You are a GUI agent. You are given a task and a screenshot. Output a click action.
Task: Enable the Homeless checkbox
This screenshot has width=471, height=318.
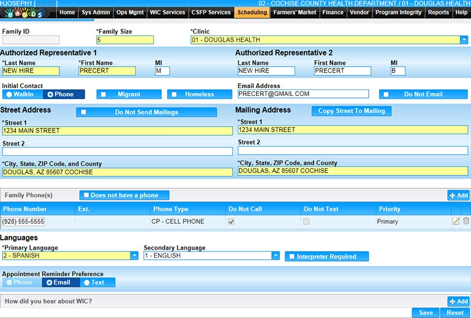coord(175,95)
